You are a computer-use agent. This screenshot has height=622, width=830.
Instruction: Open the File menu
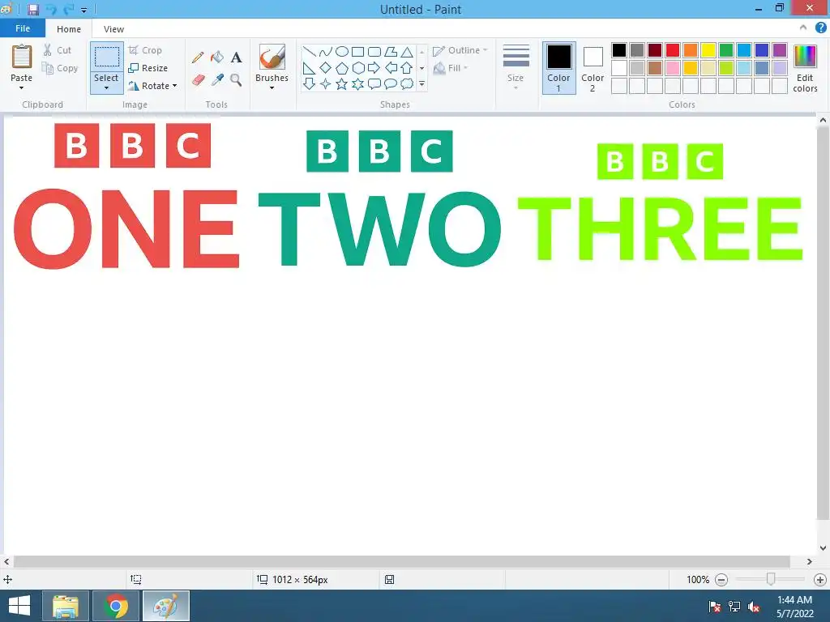[x=23, y=28]
